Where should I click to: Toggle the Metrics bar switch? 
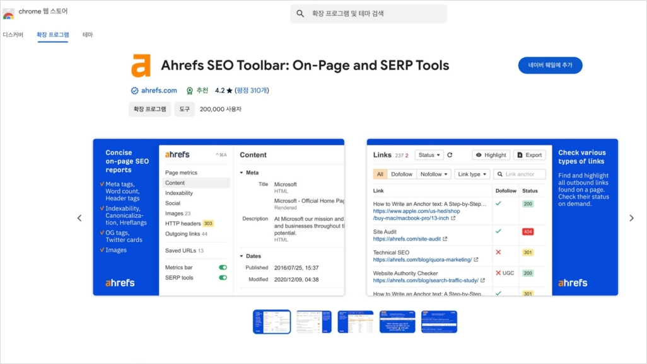point(223,268)
